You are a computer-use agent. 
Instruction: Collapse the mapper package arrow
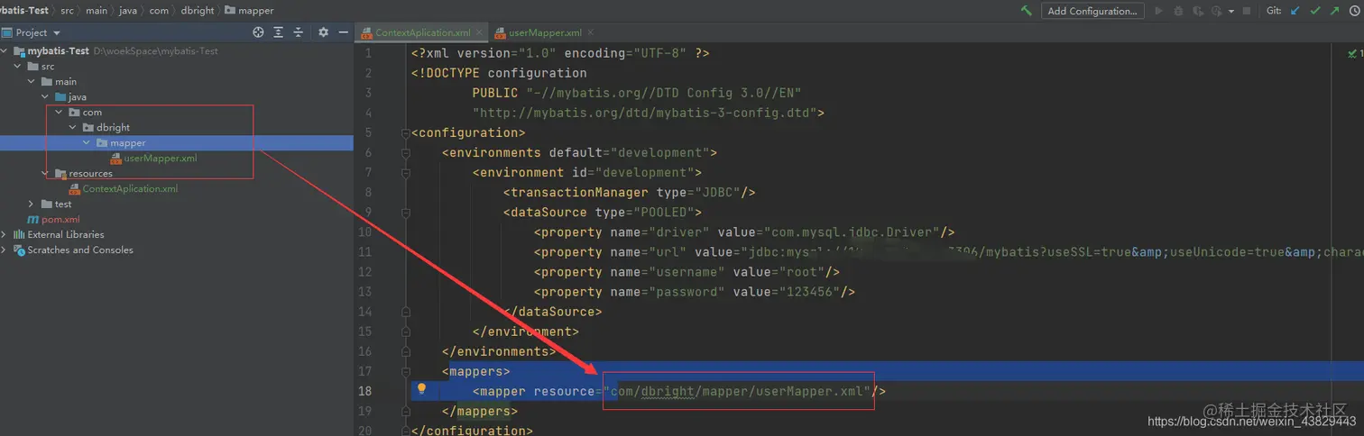[87, 143]
